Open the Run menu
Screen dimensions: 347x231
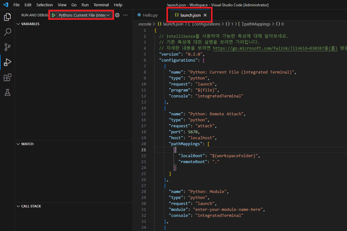point(85,5)
